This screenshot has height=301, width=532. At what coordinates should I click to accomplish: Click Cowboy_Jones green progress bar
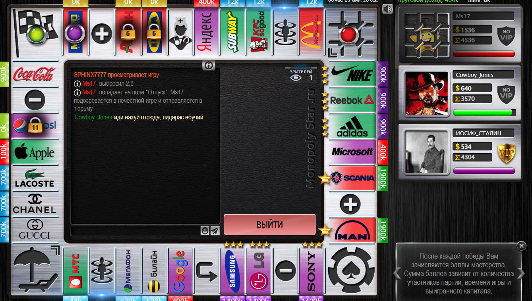point(484,113)
